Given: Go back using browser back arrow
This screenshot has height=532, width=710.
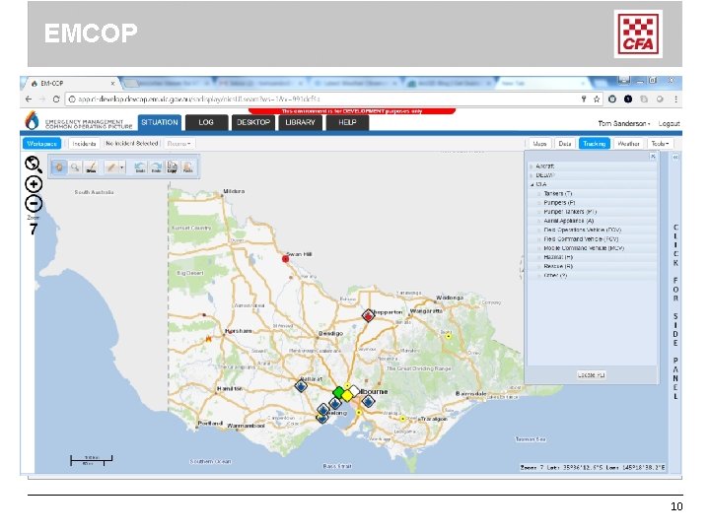Looking at the screenshot, I should pyautogui.click(x=29, y=100).
